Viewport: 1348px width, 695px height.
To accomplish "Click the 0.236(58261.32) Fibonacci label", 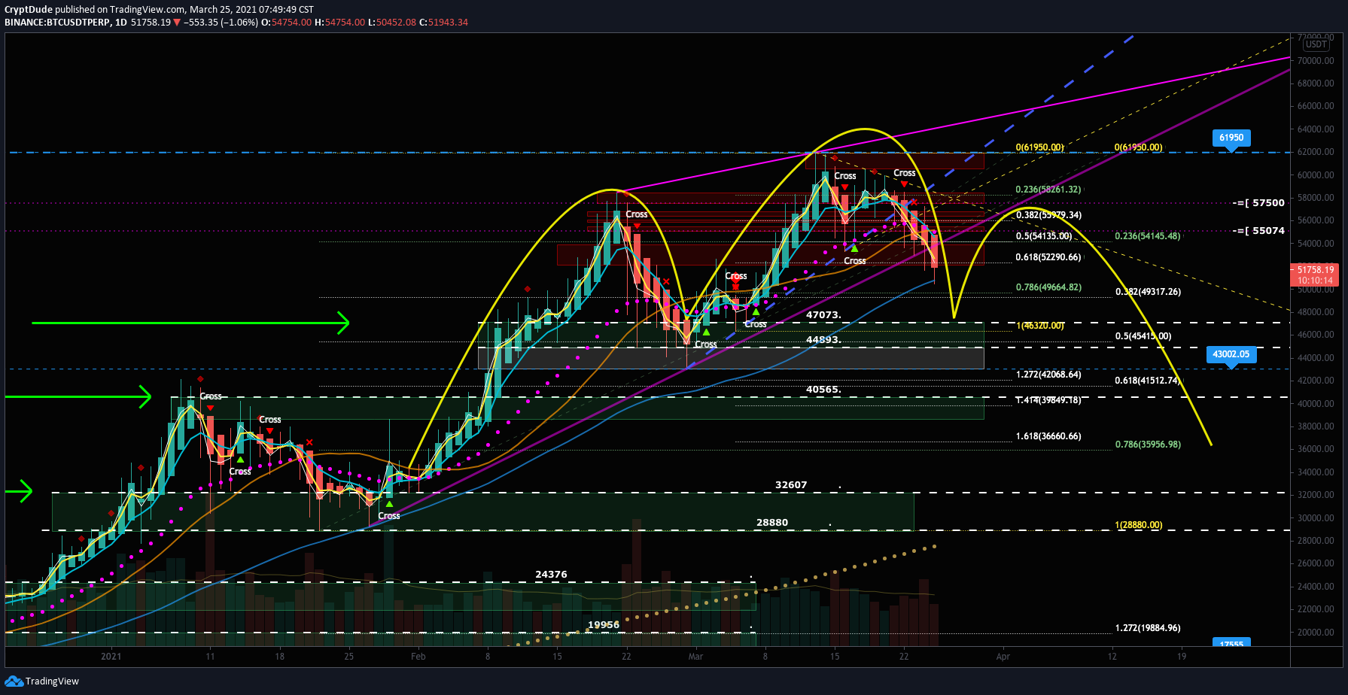I will point(1048,190).
